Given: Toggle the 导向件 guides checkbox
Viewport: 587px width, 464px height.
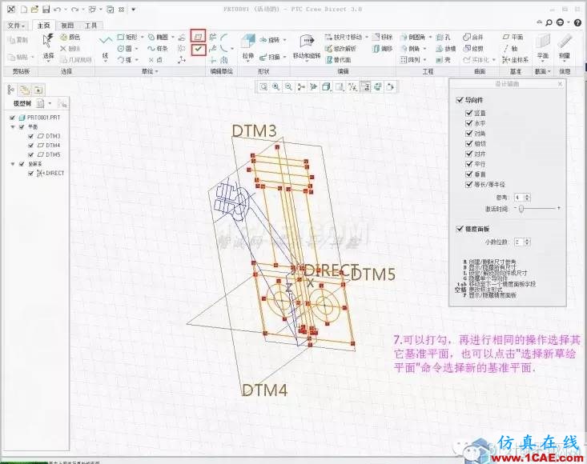Looking at the screenshot, I should [460, 99].
